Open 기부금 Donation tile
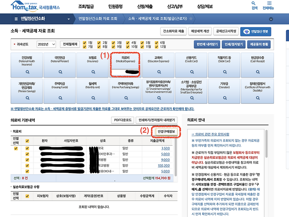This screenshot has height=217, width=289. coord(224,91)
